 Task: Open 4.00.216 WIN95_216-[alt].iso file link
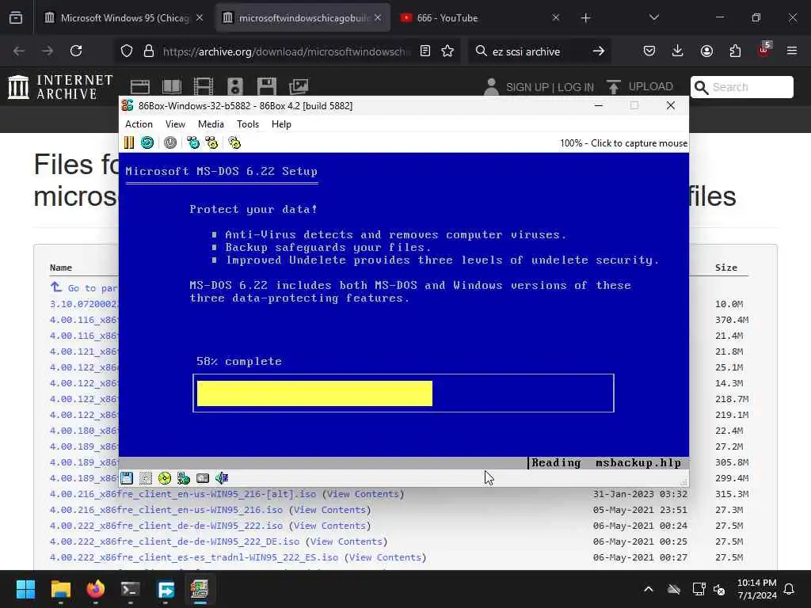(x=183, y=494)
